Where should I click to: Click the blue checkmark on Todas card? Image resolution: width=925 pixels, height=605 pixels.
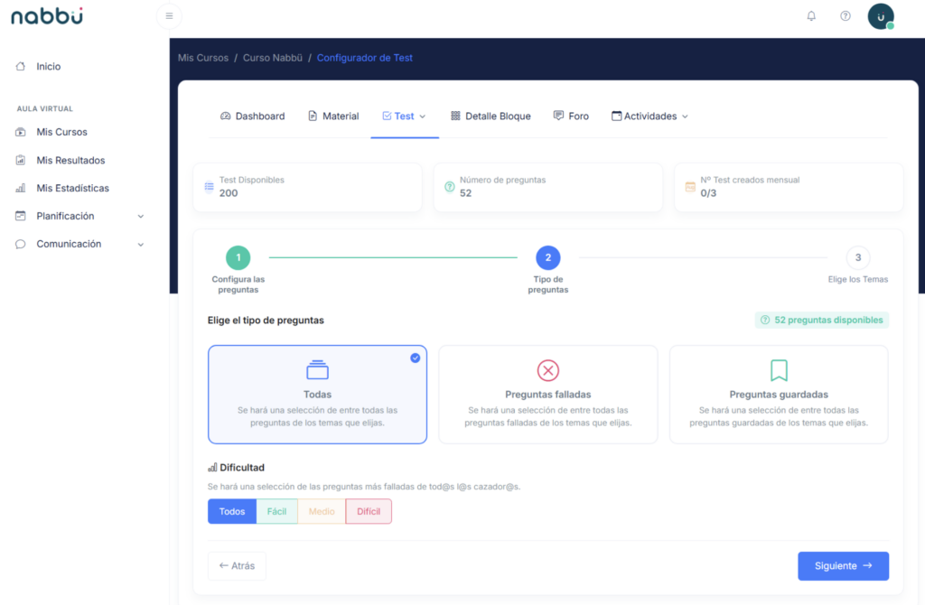click(x=416, y=358)
